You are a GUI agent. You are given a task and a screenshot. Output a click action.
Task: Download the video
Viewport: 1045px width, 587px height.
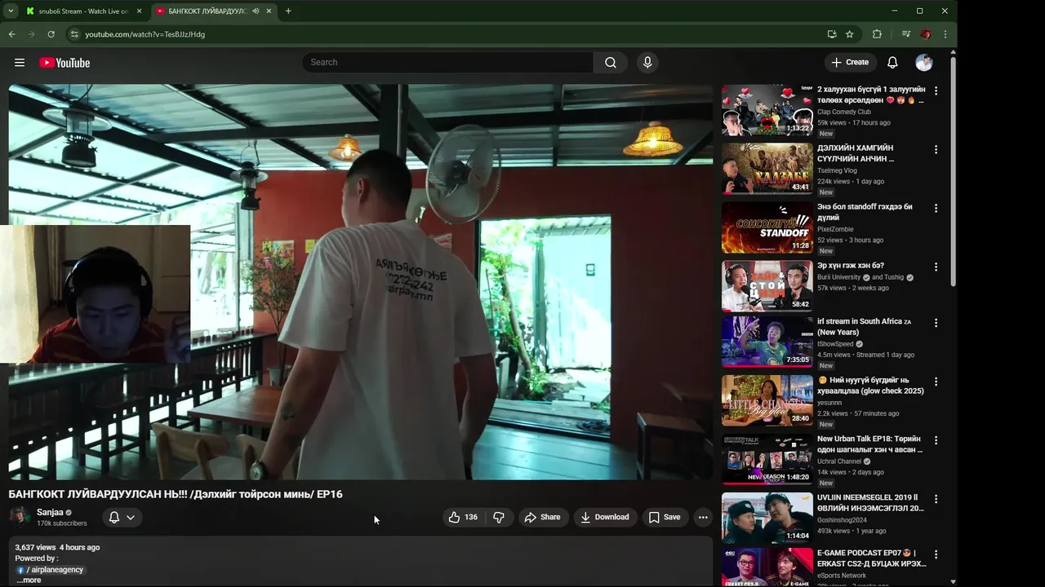(605, 517)
